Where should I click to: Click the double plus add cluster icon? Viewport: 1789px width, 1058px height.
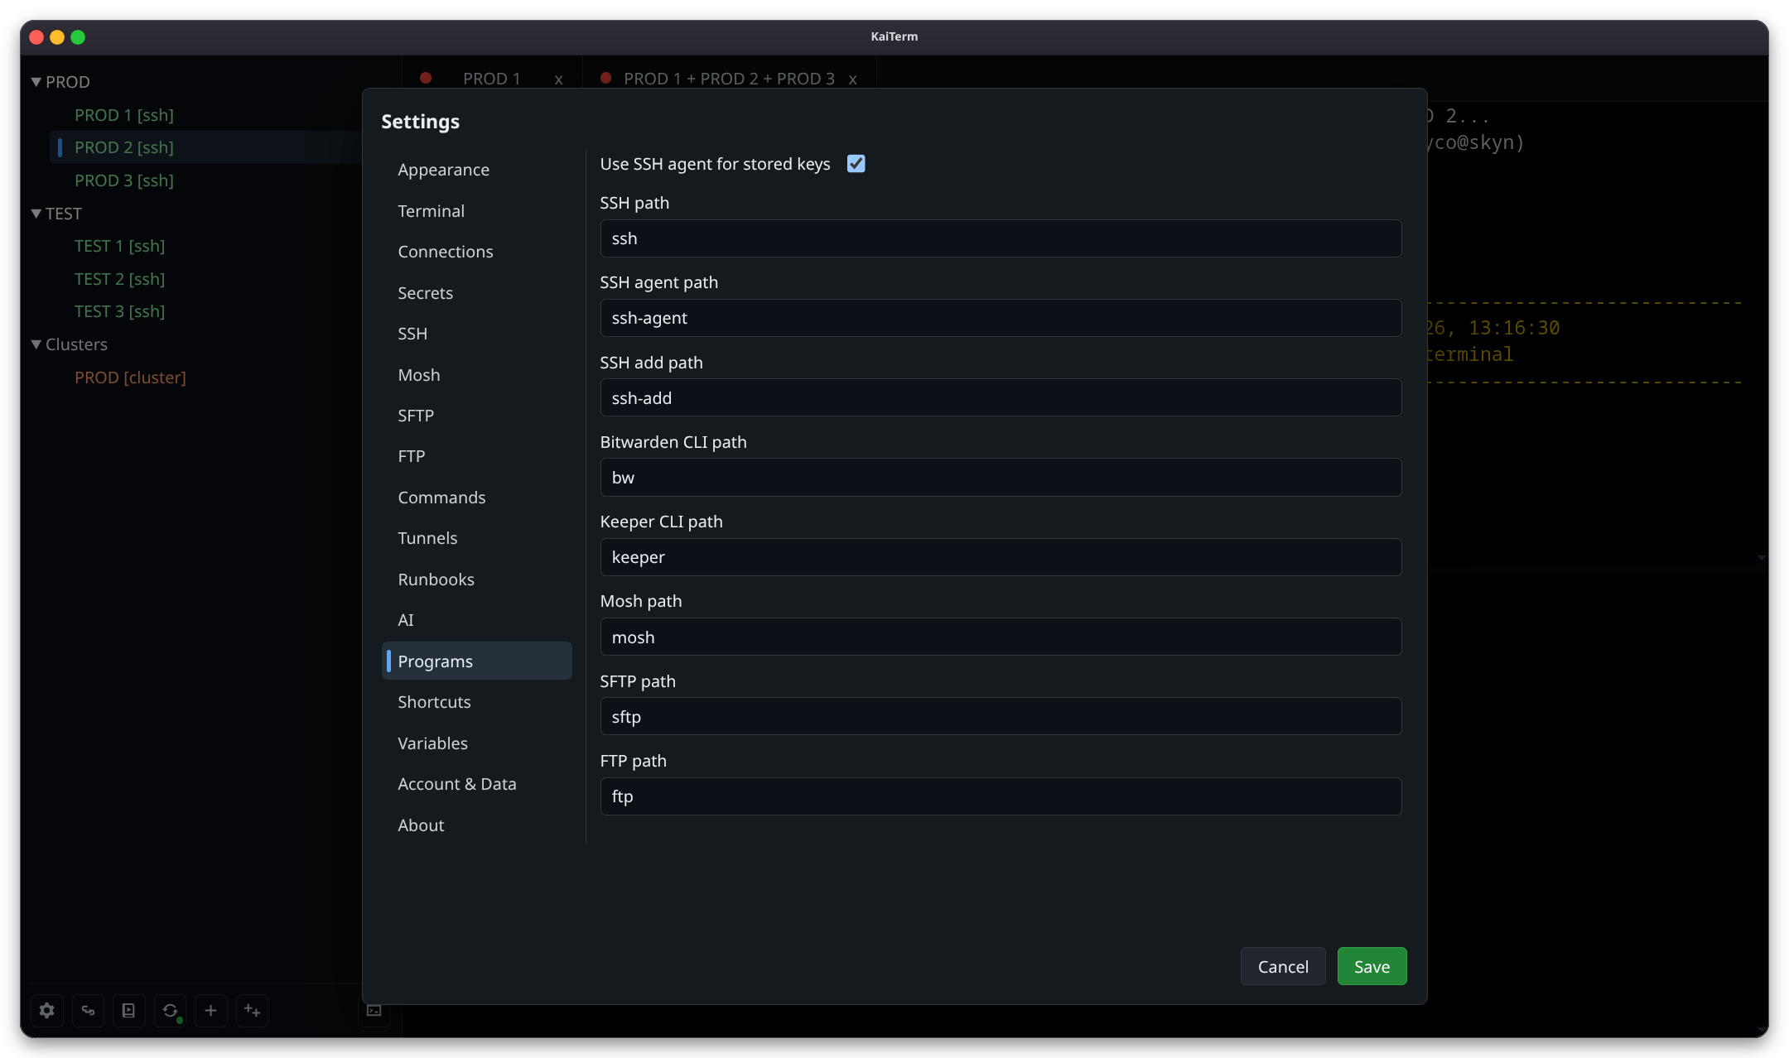[x=252, y=1011]
